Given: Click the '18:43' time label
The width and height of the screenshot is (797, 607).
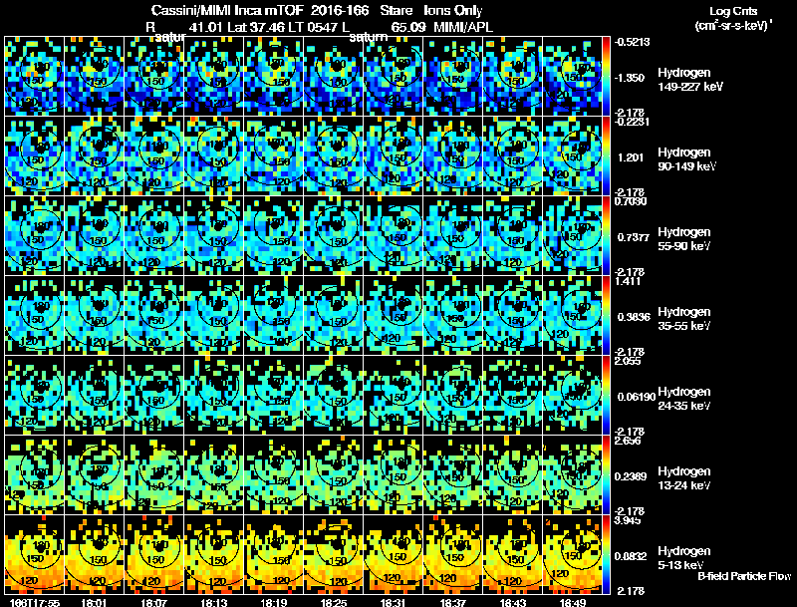Looking at the screenshot, I should 513,603.
